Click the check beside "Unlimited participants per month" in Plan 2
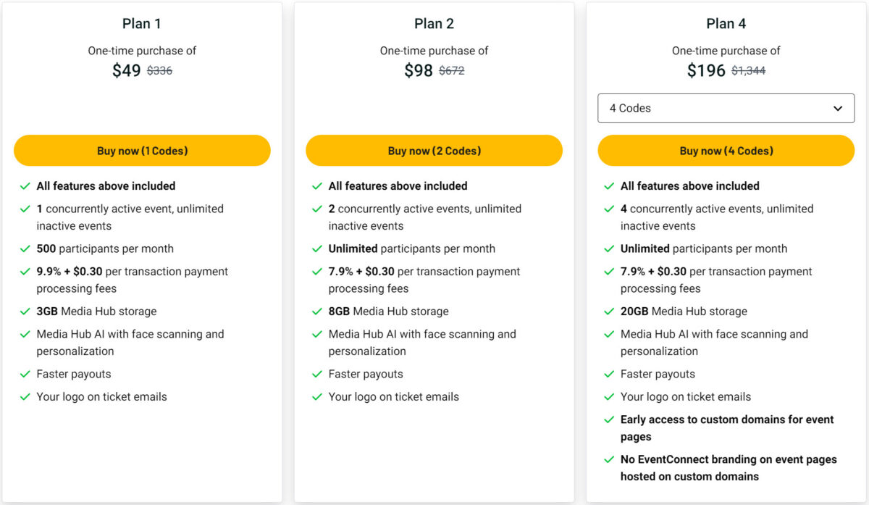The image size is (869, 505). pyautogui.click(x=316, y=248)
